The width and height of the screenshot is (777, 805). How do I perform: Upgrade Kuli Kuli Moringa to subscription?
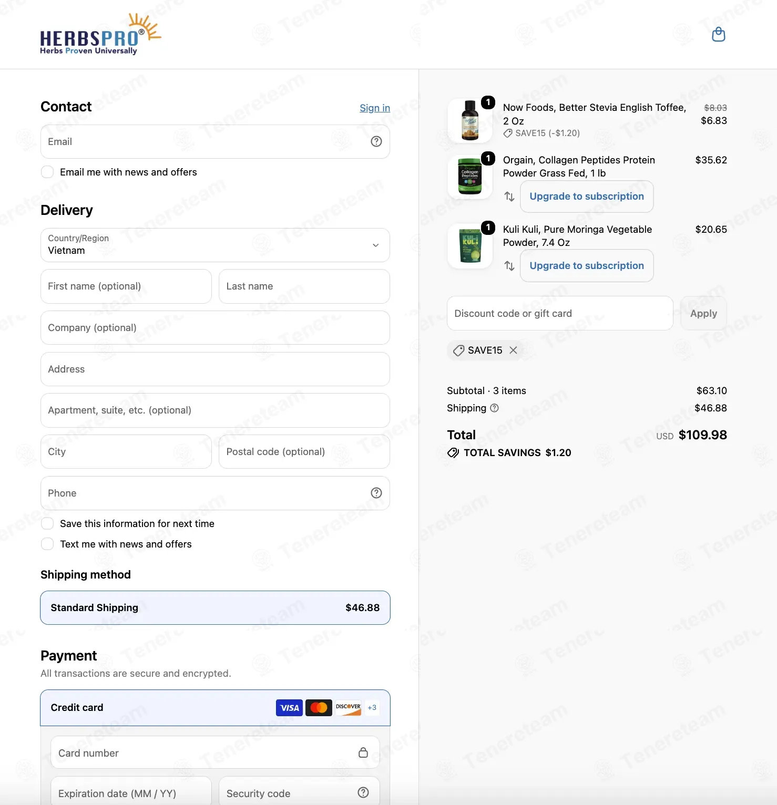pos(587,266)
